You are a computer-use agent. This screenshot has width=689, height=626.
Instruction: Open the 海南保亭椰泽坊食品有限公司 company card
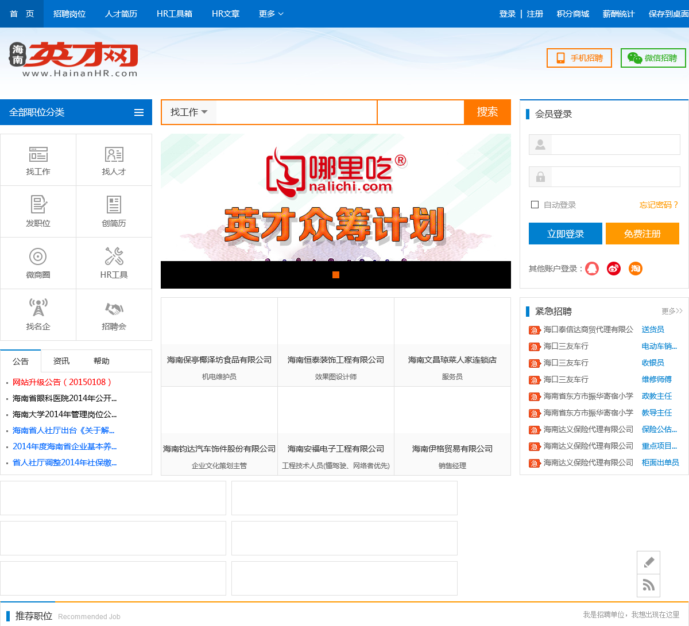click(219, 342)
